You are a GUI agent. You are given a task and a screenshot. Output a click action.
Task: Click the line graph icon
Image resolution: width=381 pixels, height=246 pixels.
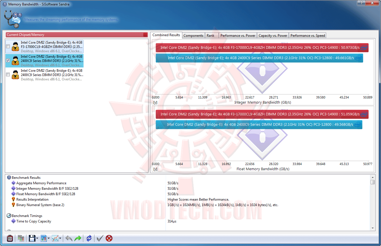[55, 238]
